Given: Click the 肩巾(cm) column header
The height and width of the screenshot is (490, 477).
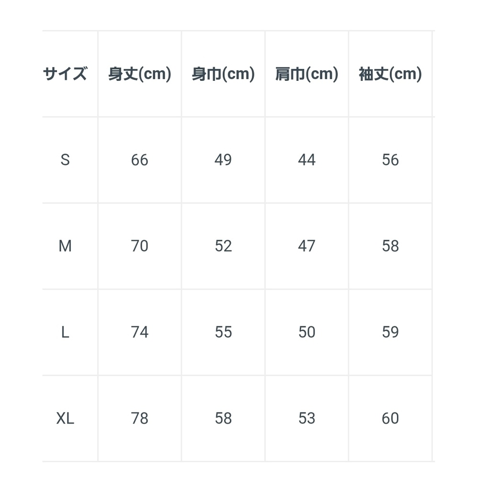Looking at the screenshot, I should click(307, 74).
